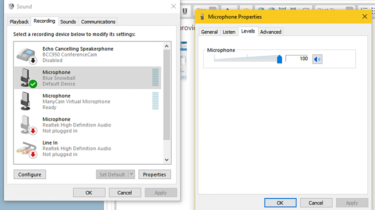Click Cancel in the Sound dialog
375x210 pixels.
point(124,192)
